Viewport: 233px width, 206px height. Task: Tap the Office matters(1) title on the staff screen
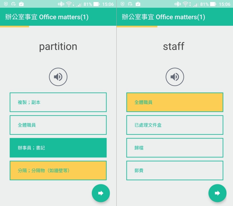pyautogui.click(x=163, y=17)
